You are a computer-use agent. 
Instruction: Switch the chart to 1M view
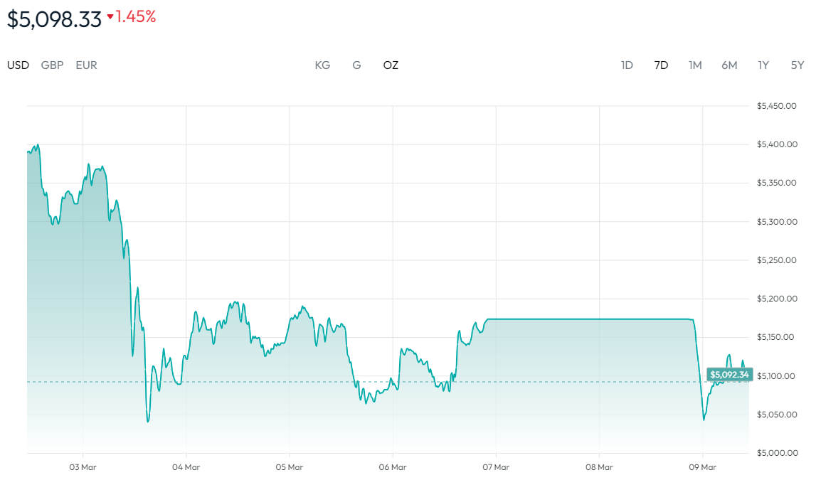[x=695, y=65]
